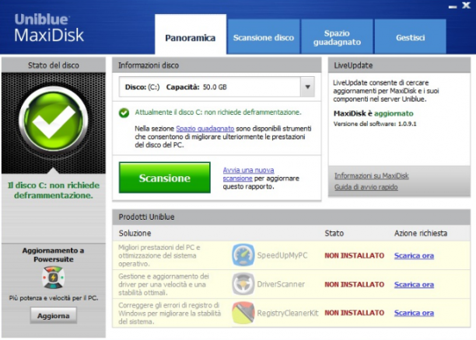The width and height of the screenshot is (476, 340).
Task: Click 'Gestione e aggiornamento dei driver' description
Action: point(163,284)
